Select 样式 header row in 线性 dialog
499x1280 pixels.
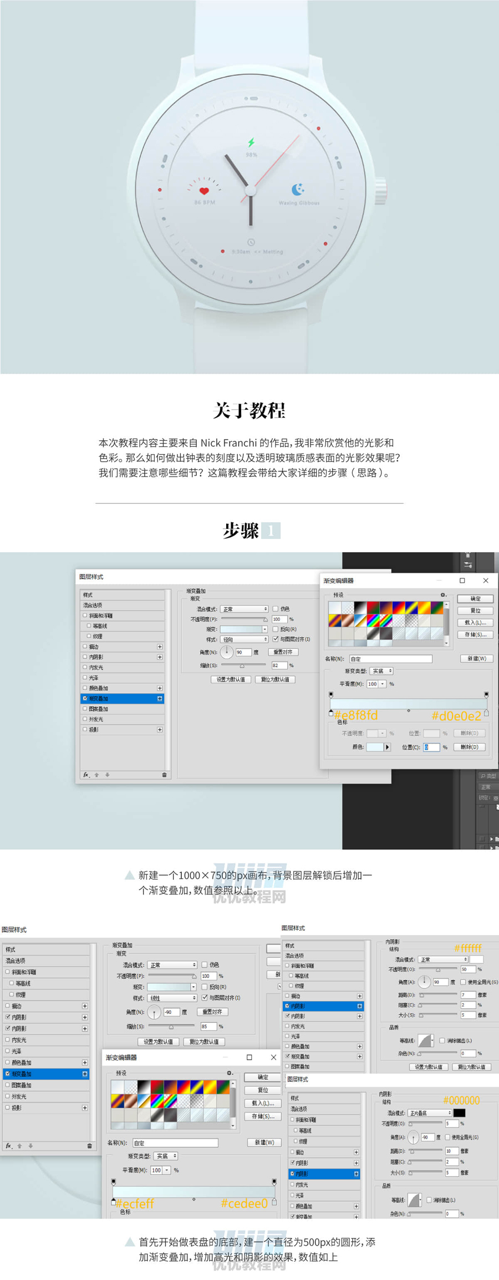[x=46, y=950]
